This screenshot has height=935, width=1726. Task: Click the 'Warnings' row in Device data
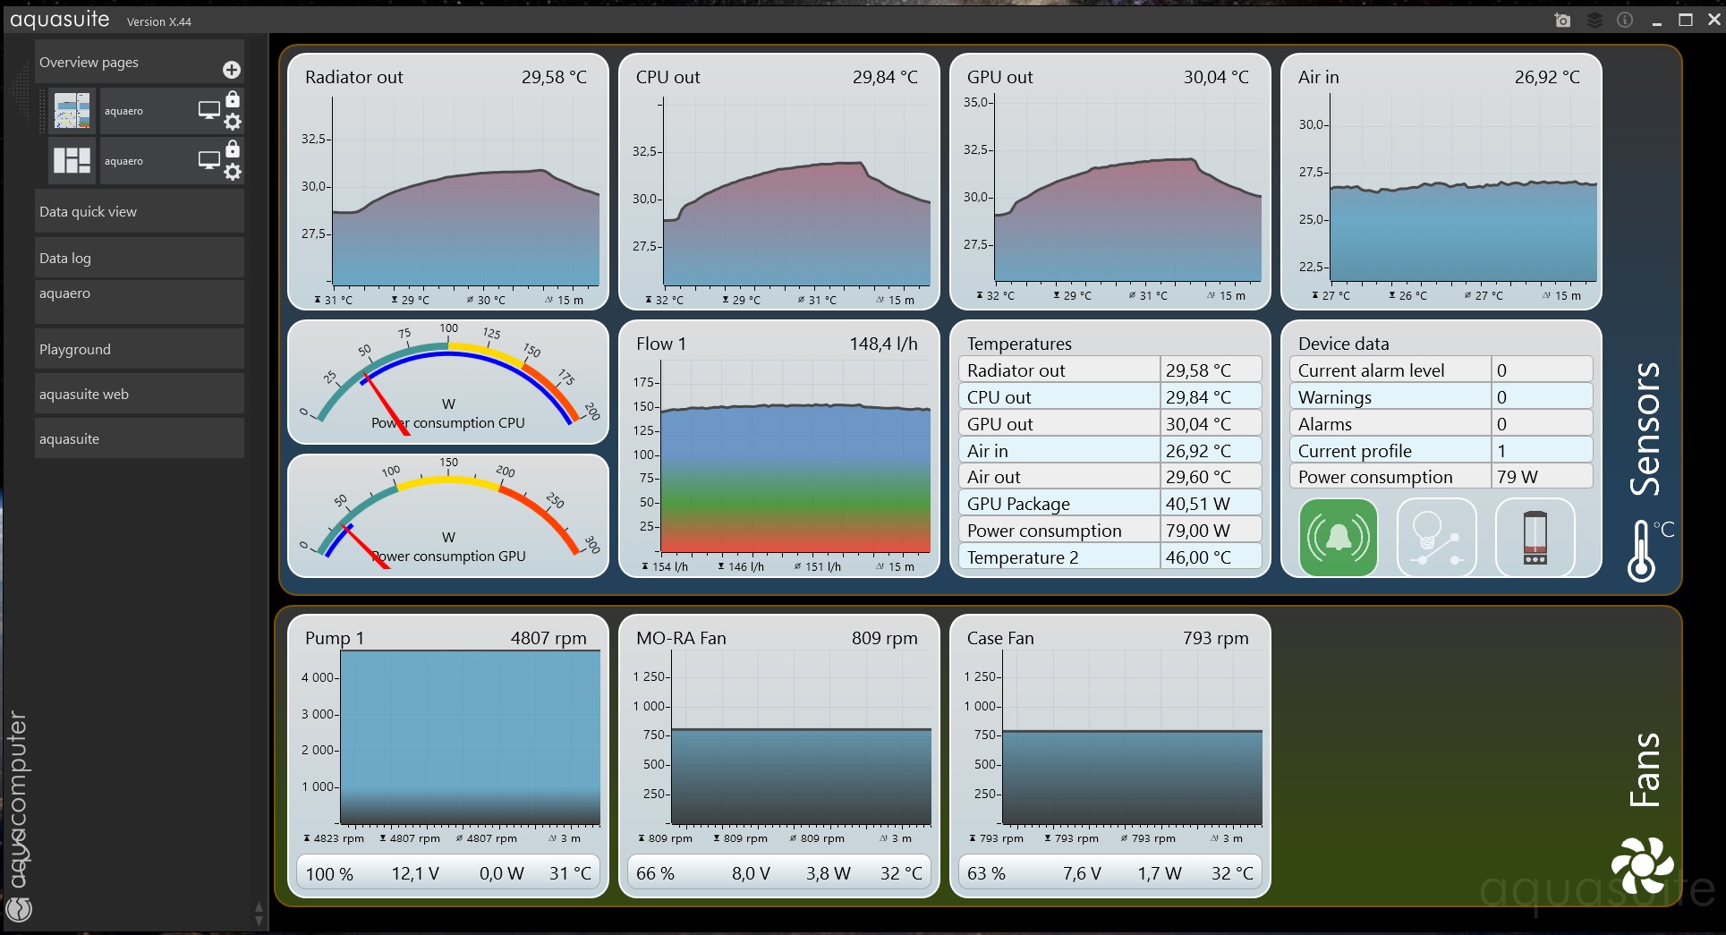coord(1441,396)
